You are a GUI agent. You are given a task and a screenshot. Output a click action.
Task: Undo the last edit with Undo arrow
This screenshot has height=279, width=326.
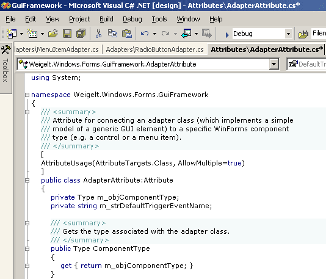[145, 34]
